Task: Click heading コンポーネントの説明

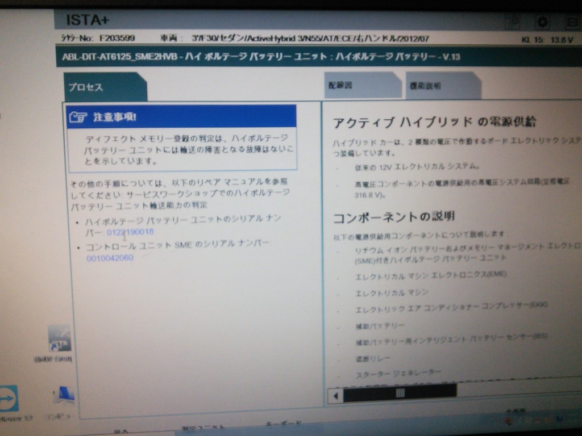Action: [394, 217]
